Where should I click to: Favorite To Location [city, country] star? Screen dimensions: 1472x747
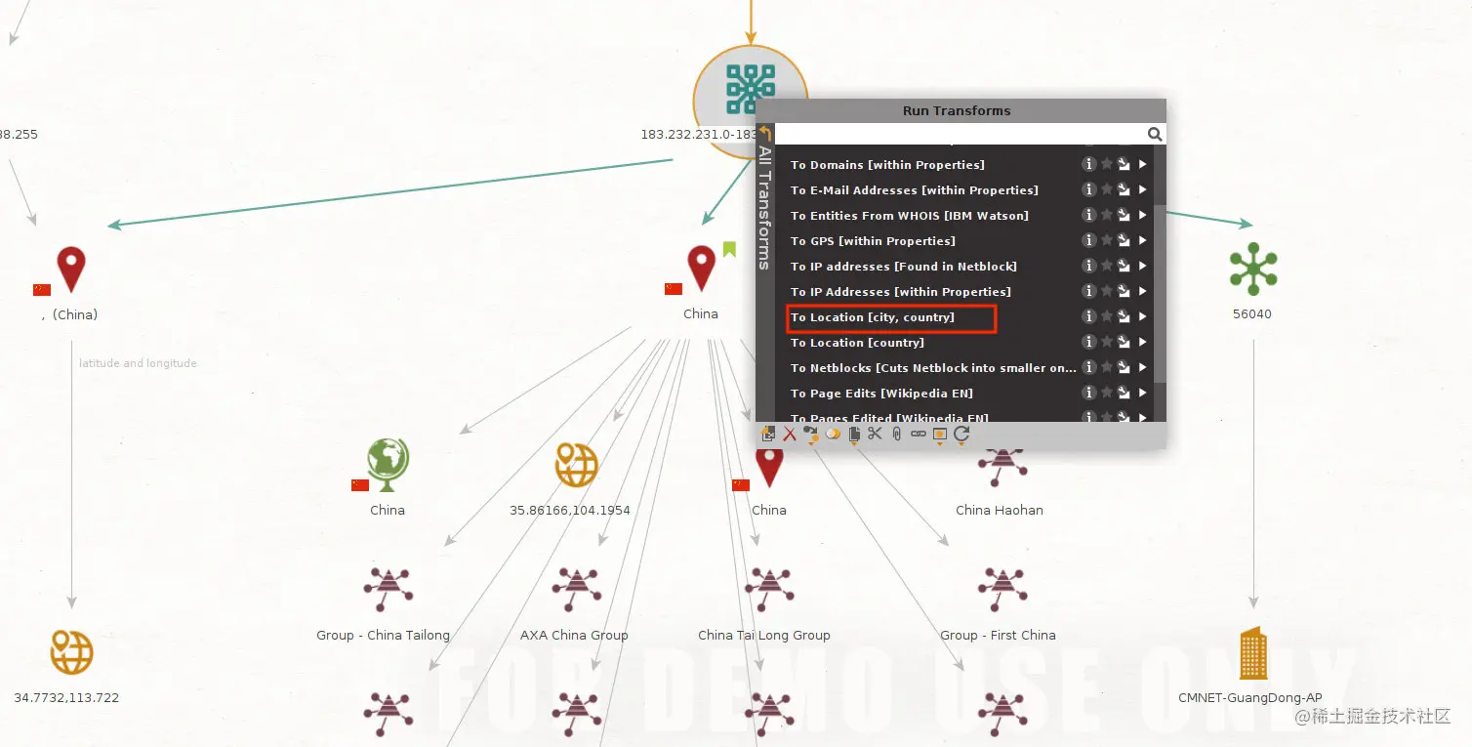pos(1107,316)
